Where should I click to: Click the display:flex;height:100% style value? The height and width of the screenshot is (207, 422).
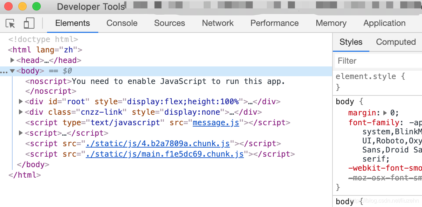tap(183, 102)
